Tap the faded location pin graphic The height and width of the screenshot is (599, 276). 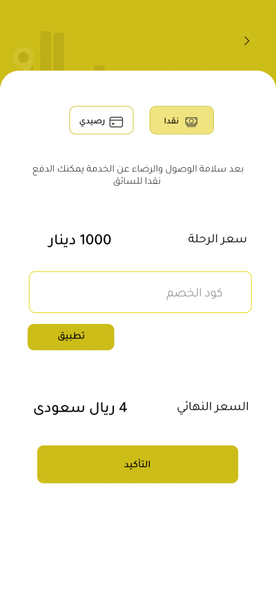[23, 59]
